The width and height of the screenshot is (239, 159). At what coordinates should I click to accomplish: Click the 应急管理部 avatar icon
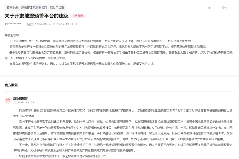(8, 100)
